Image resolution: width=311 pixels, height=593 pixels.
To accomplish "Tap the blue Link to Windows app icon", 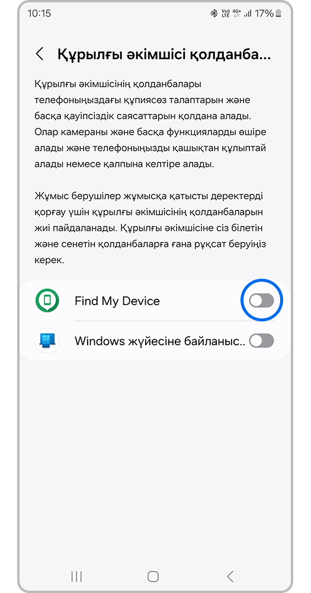I will 47,341.
